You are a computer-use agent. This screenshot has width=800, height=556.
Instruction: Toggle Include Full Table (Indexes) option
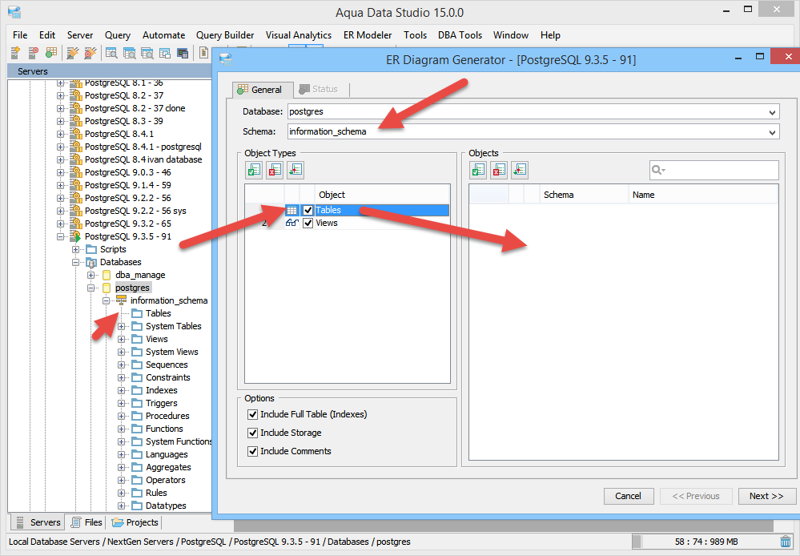[x=252, y=414]
